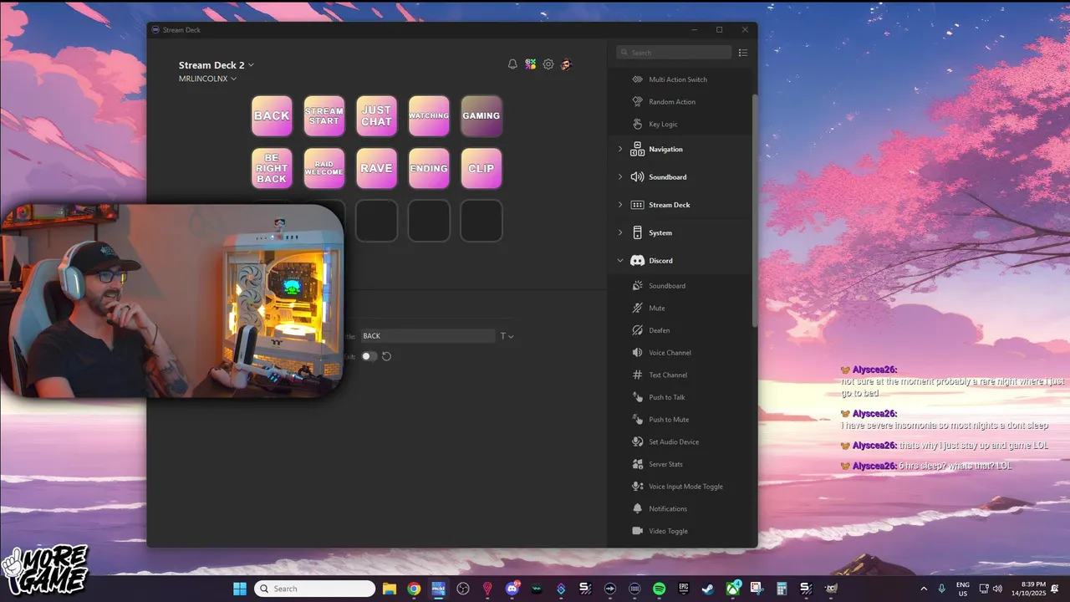Viewport: 1070px width, 602px height.
Task: Open Spotify from the taskbar
Action: tap(659, 589)
